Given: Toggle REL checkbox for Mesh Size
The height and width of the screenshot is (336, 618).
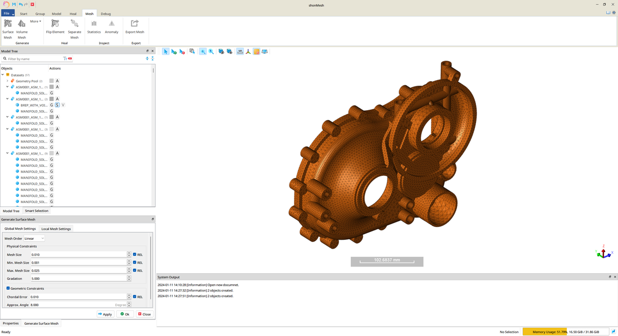Looking at the screenshot, I should (135, 254).
